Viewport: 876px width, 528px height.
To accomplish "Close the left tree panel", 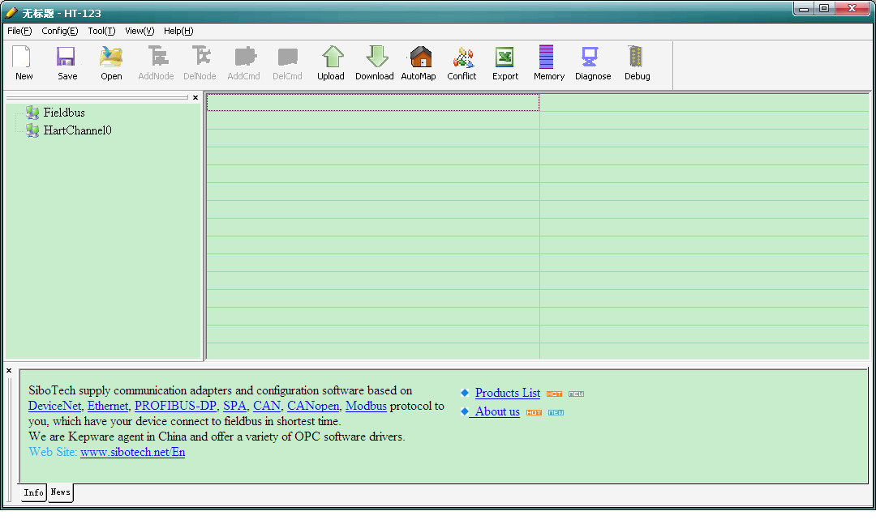I will (x=195, y=97).
